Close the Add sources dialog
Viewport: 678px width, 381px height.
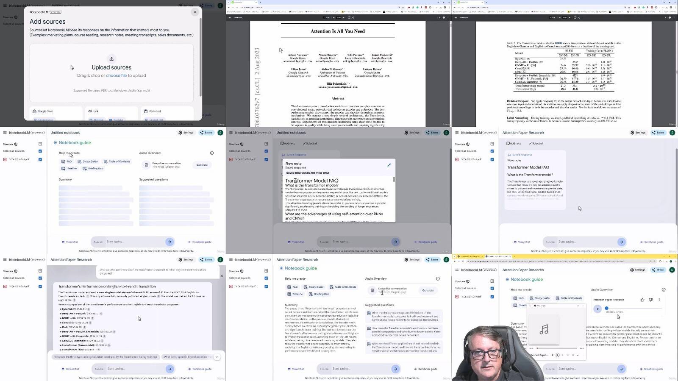point(195,12)
